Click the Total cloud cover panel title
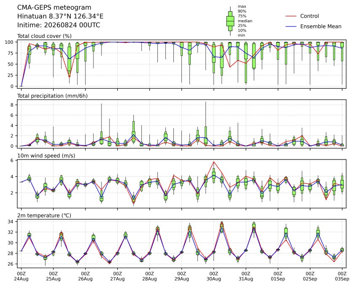This screenshot has height=286, width=354. [45, 36]
